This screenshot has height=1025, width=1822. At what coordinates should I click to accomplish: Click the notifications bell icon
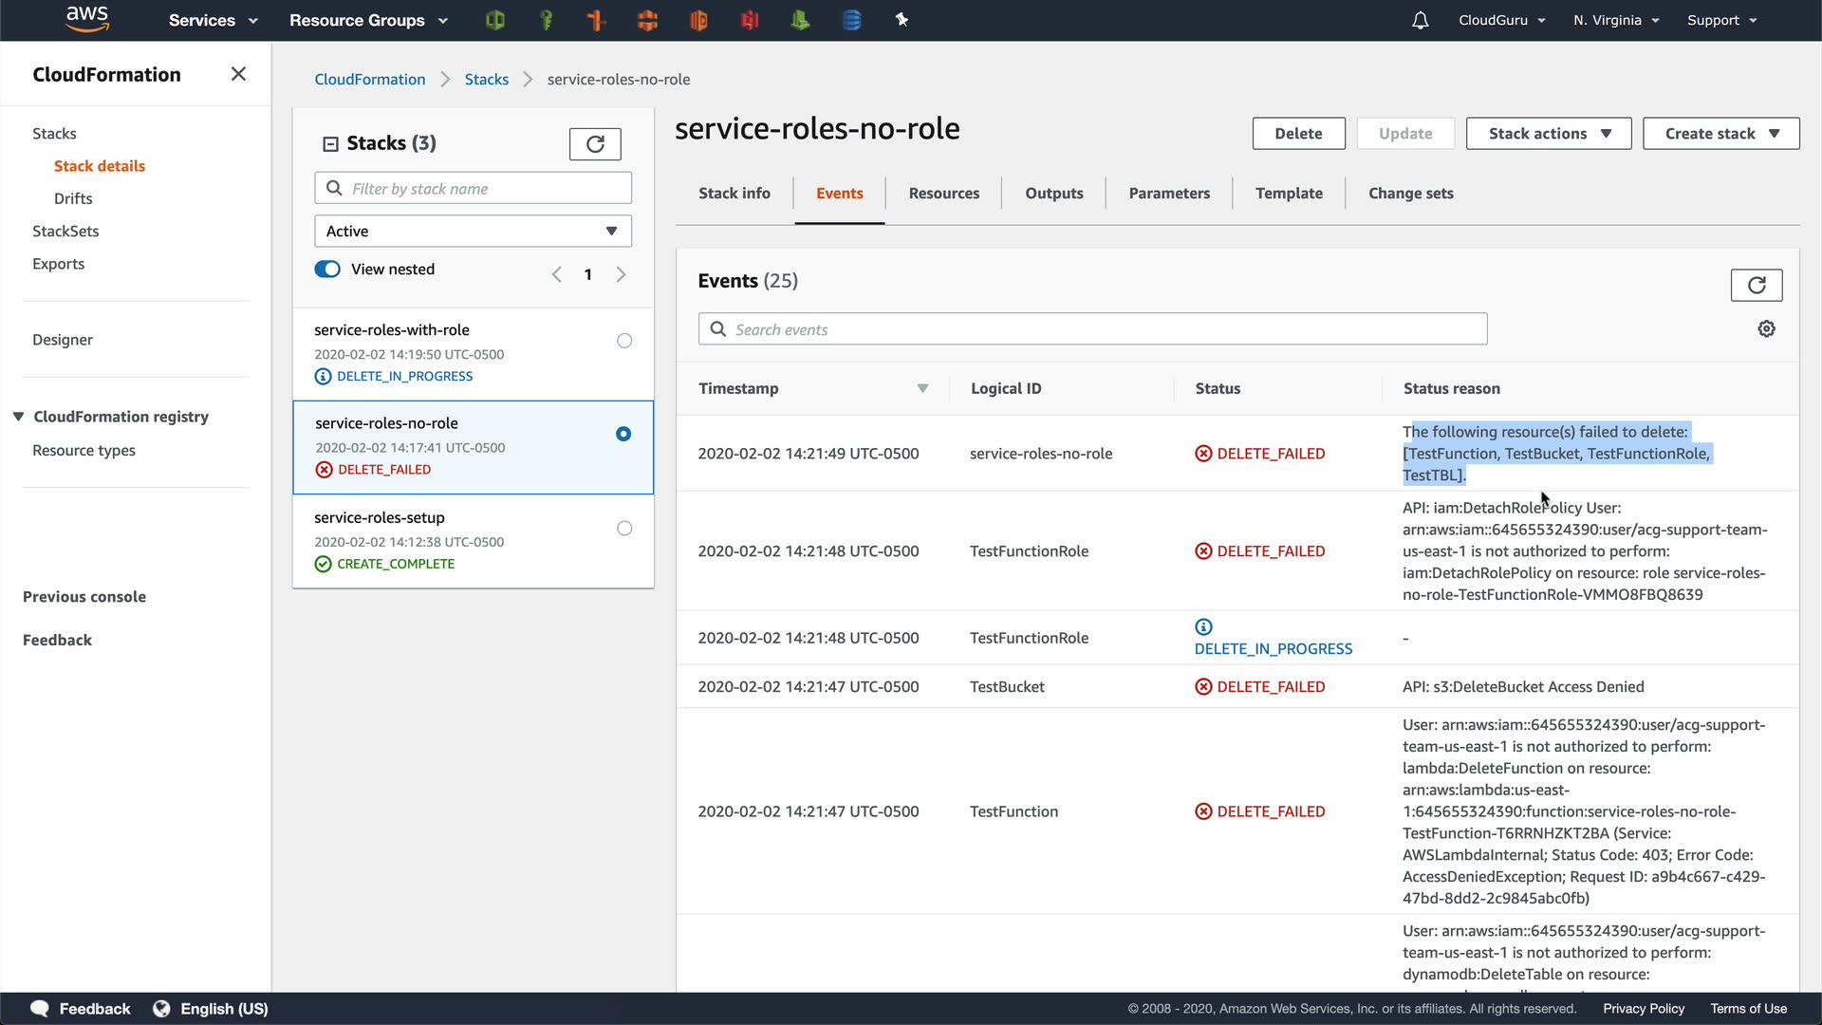click(x=1420, y=20)
